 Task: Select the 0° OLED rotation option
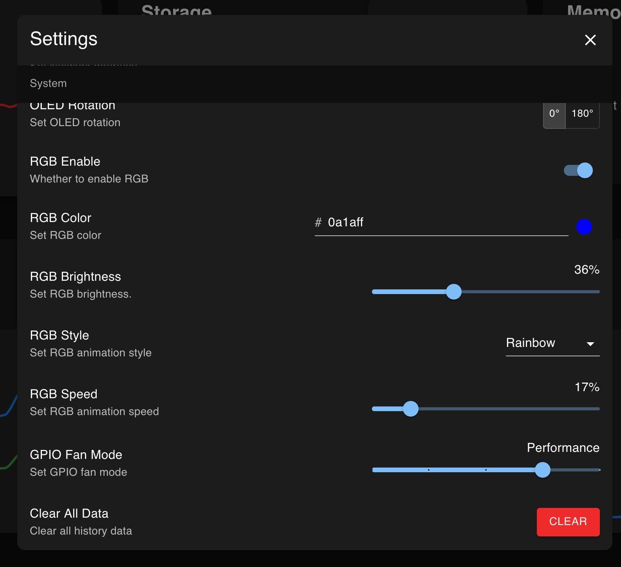coord(554,114)
